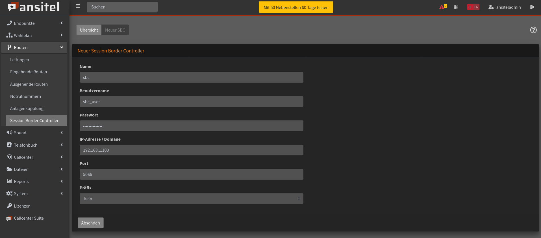Expand the Endpunkte sidebar section
This screenshot has height=238, width=541.
point(34,23)
